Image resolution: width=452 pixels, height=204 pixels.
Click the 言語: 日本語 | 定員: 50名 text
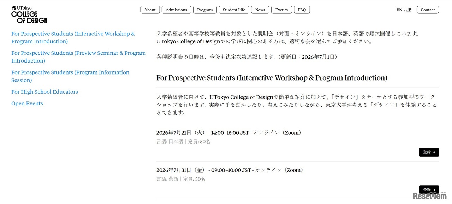pos(184,141)
